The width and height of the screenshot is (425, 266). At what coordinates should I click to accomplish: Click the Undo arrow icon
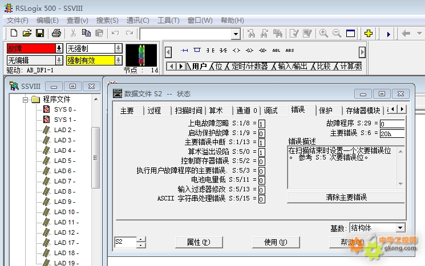[115, 33]
